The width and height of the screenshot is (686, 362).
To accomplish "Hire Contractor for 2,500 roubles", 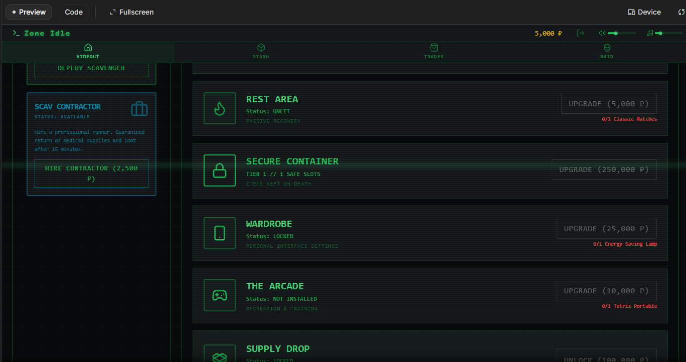I will 91,173.
